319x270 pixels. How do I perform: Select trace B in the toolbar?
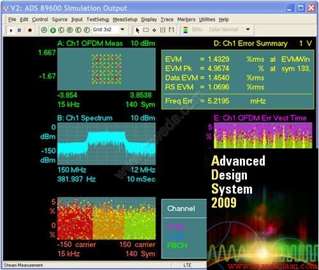(x=53, y=30)
